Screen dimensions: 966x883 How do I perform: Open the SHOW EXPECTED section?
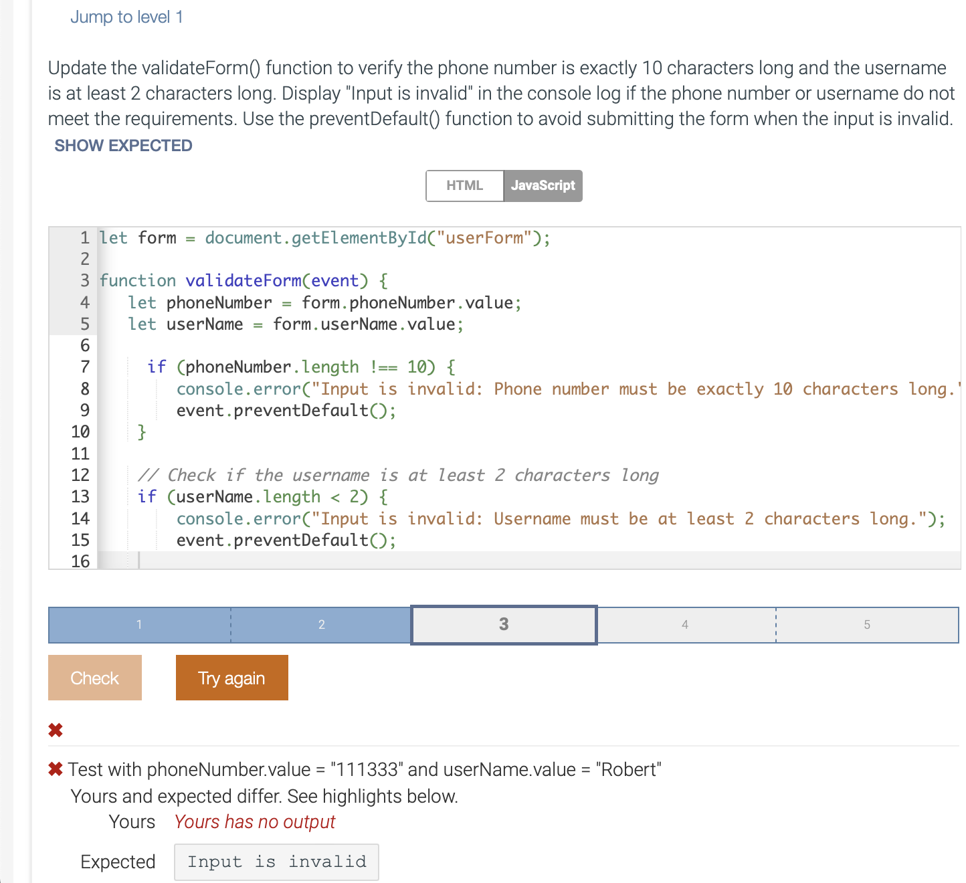pyautogui.click(x=123, y=145)
